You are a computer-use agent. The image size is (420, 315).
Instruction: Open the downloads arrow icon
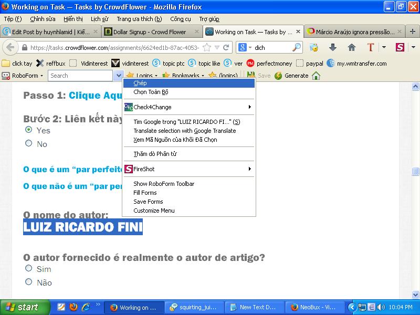tap(332, 47)
